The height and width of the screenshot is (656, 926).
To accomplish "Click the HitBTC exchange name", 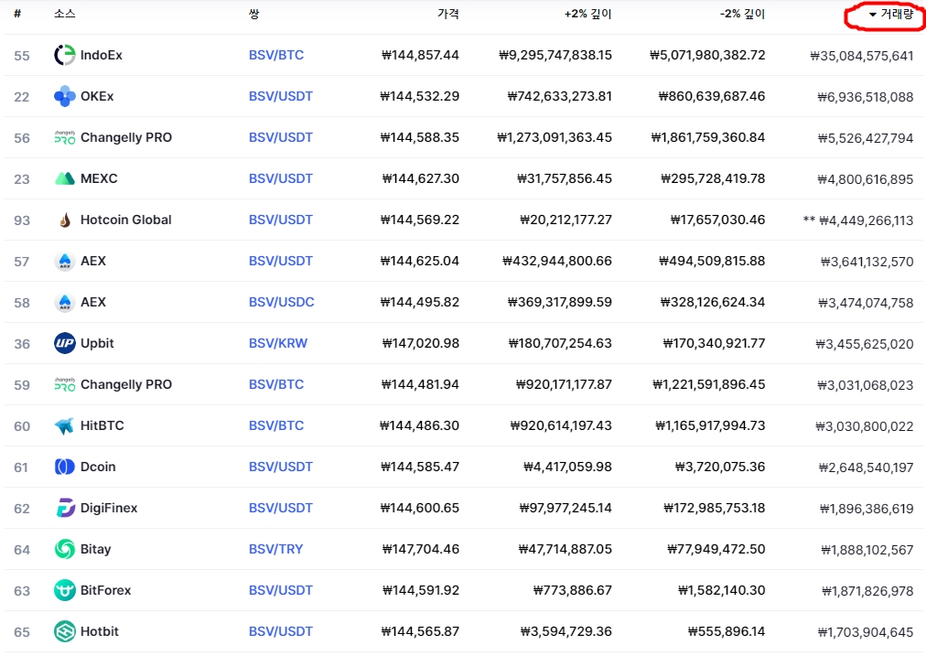I will click(102, 425).
